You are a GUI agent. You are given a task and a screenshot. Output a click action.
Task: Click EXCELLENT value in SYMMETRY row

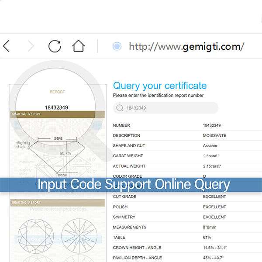[x=214, y=217]
